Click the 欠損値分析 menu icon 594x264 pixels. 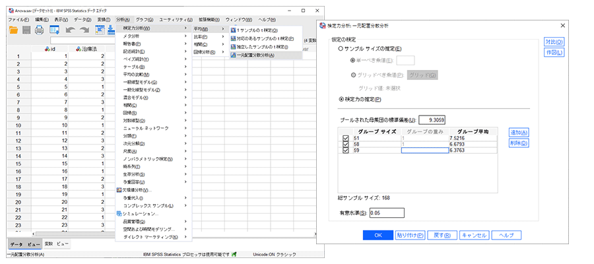[x=119, y=190]
